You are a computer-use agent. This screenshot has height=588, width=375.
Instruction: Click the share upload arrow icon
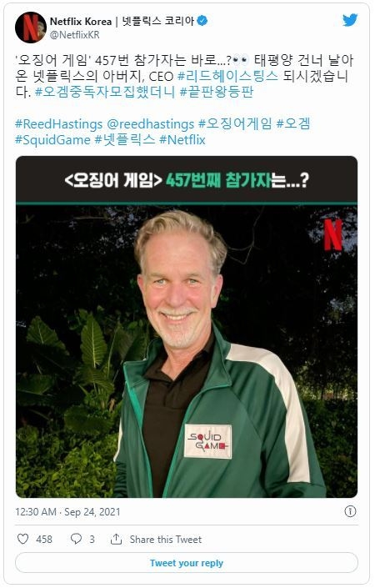tap(116, 540)
